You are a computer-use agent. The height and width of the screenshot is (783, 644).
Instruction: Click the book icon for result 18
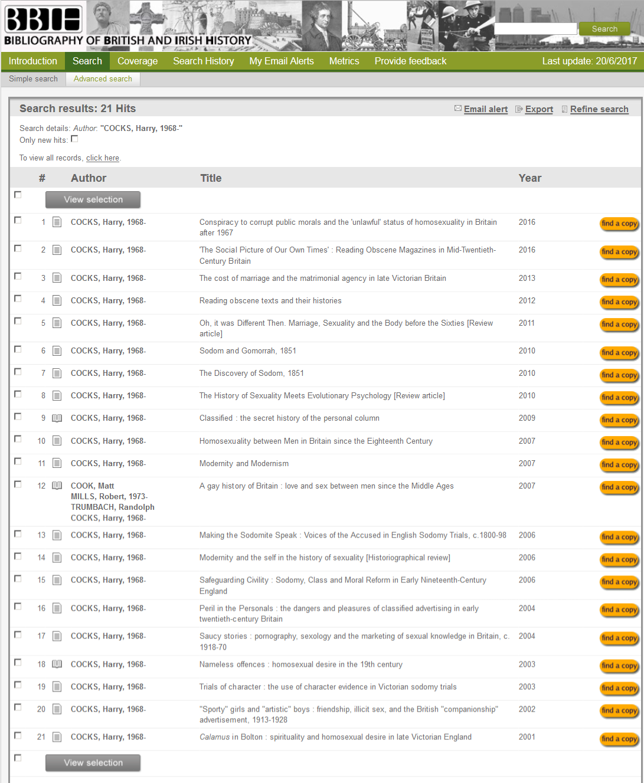click(57, 664)
